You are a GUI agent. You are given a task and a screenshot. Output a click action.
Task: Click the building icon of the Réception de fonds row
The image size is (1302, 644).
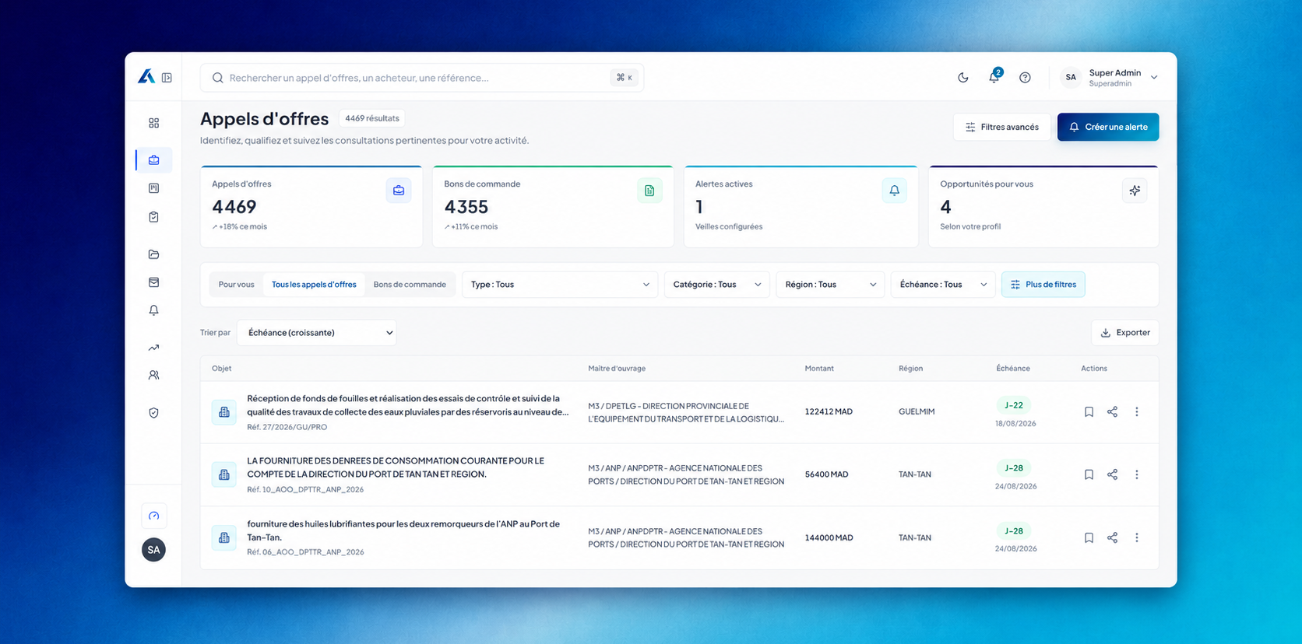coord(224,412)
